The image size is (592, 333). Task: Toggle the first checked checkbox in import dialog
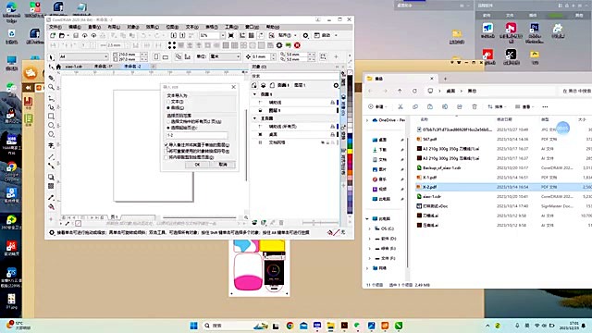coord(166,145)
